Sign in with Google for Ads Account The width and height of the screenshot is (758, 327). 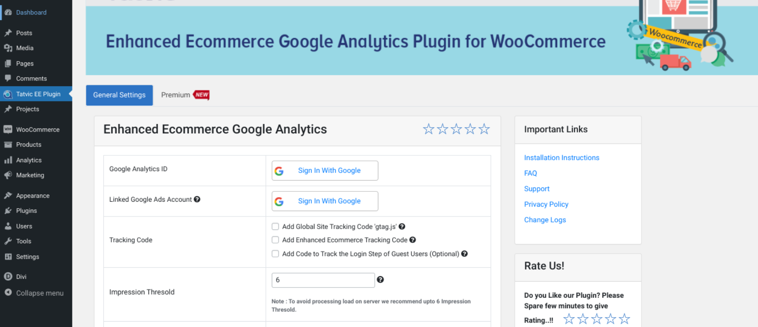pyautogui.click(x=325, y=201)
